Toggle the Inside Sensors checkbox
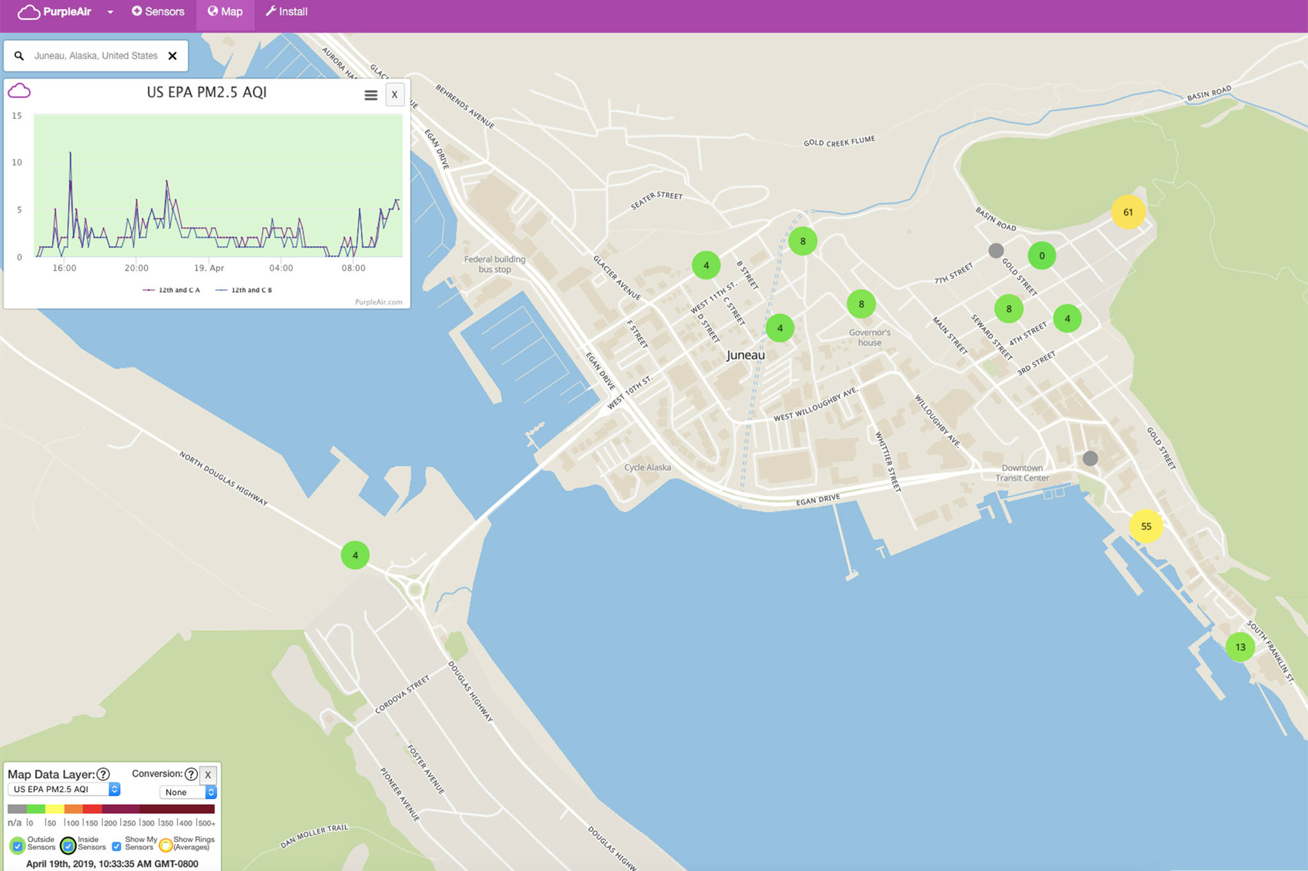This screenshot has height=871, width=1308. [68, 846]
